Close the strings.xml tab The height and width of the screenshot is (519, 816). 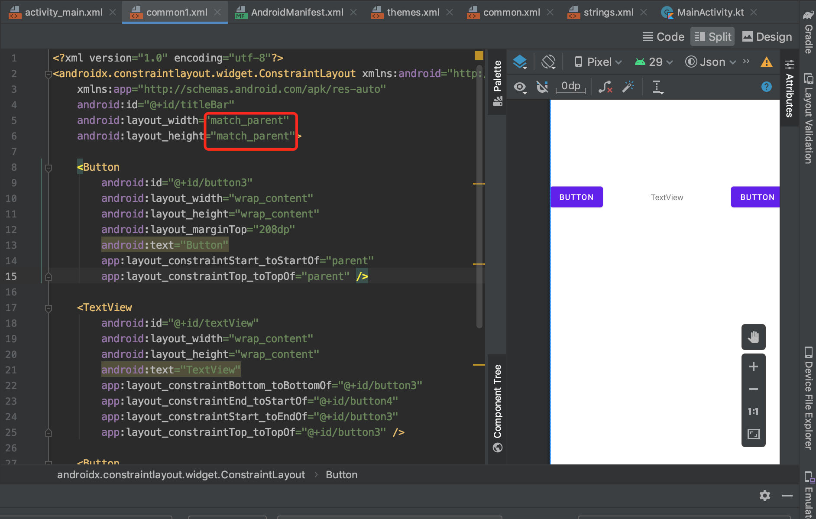click(644, 12)
